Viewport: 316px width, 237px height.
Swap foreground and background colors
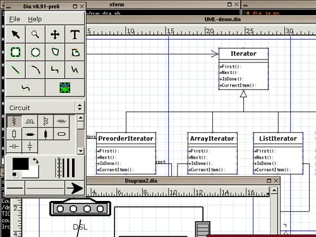coord(36,161)
